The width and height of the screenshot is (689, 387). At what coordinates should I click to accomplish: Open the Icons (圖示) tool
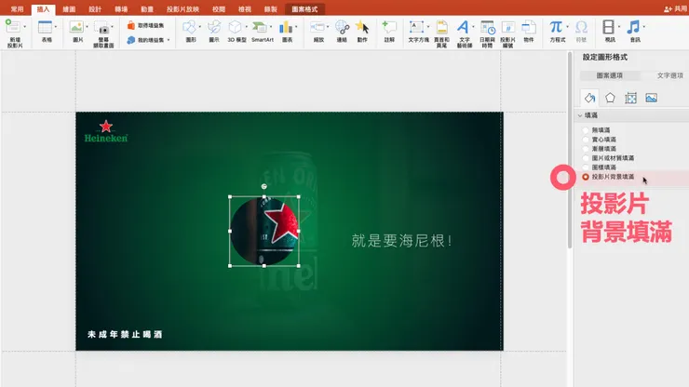(214, 32)
